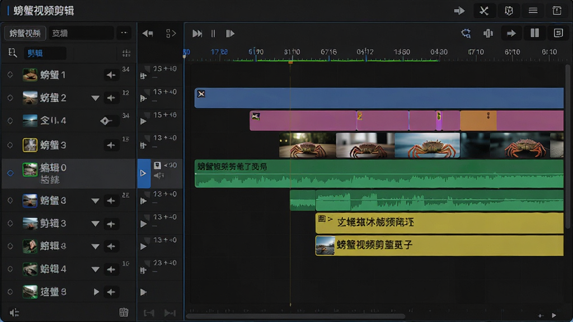Toggle the diamond marker left of 螃蟹 2

click(x=10, y=98)
